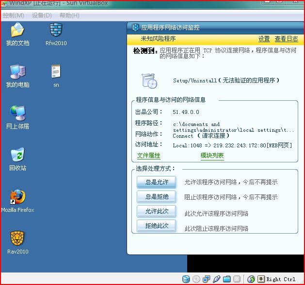Click the 此次允许该程序访问网络 description
305x285 pixels.
216,214
